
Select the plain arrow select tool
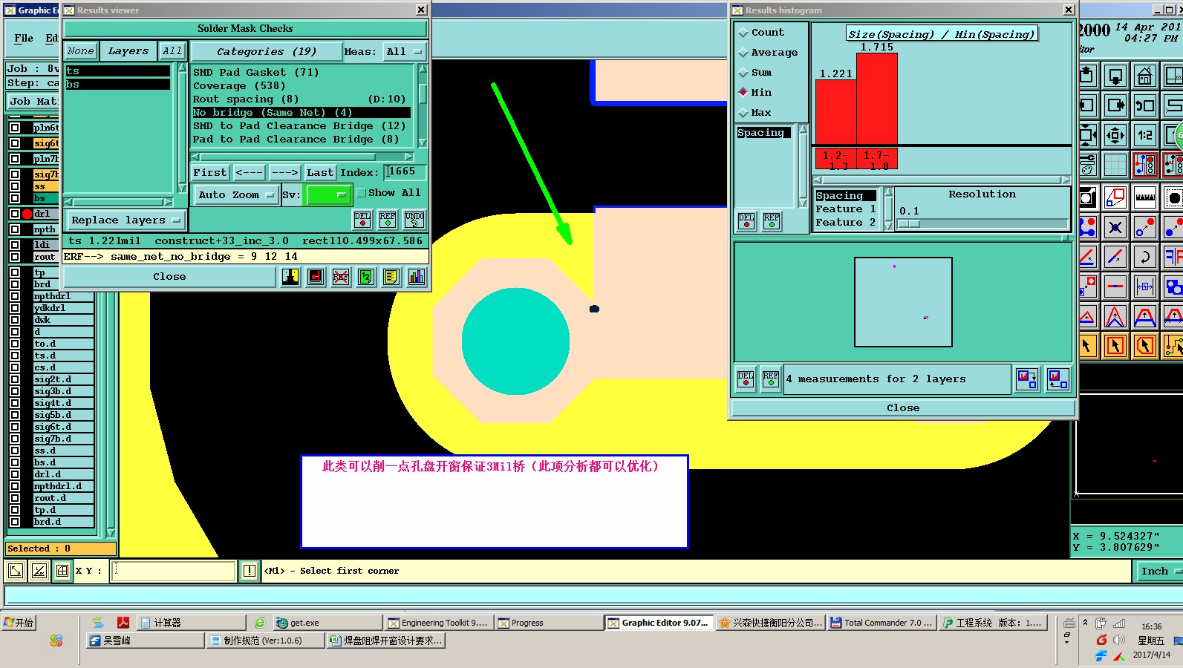coord(1086,346)
